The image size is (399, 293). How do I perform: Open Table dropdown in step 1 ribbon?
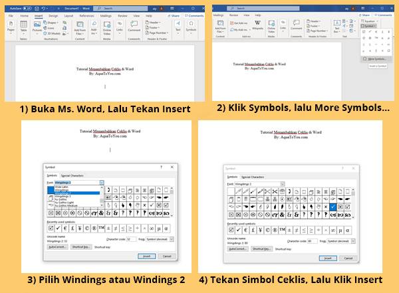tap(23, 27)
